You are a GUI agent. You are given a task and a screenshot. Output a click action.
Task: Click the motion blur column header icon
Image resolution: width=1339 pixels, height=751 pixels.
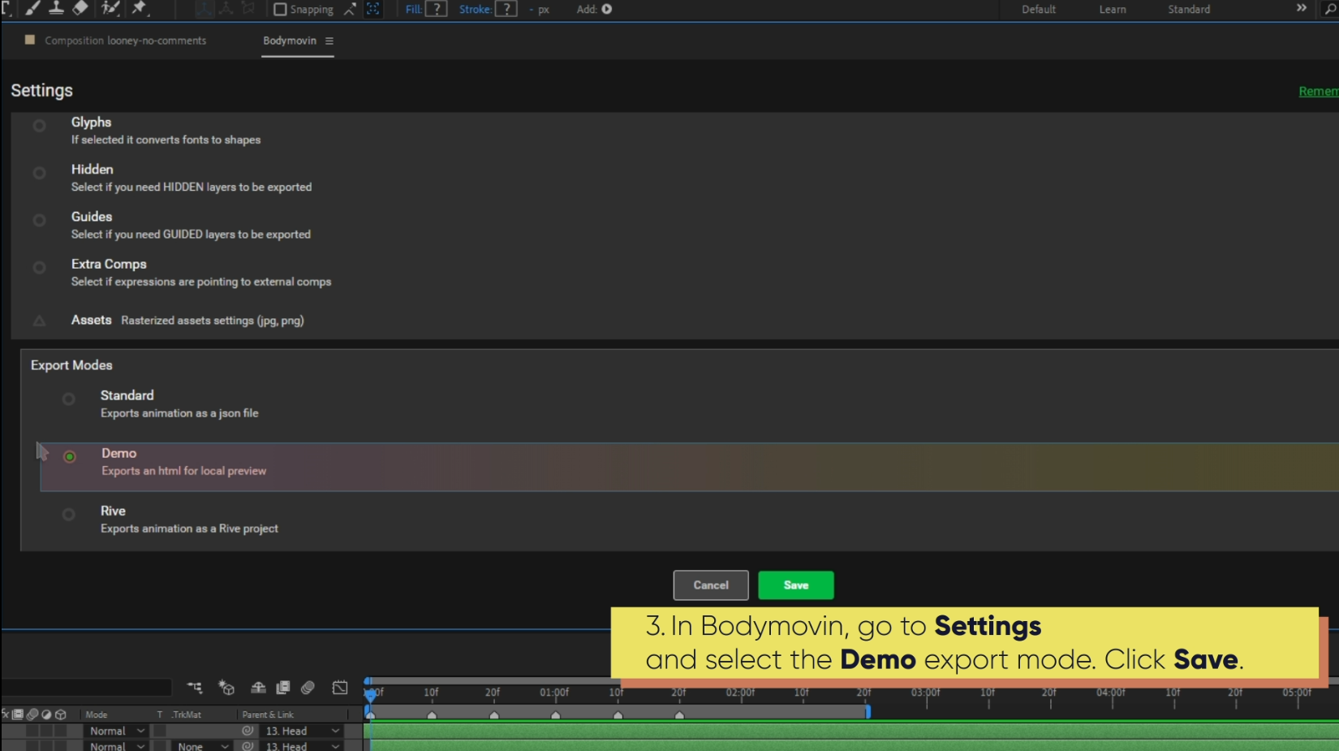32,714
